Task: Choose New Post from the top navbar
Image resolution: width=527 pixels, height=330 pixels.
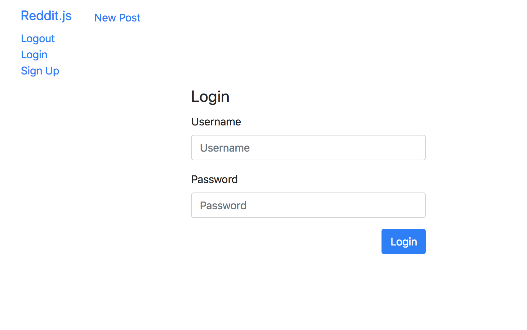Action: point(117,18)
